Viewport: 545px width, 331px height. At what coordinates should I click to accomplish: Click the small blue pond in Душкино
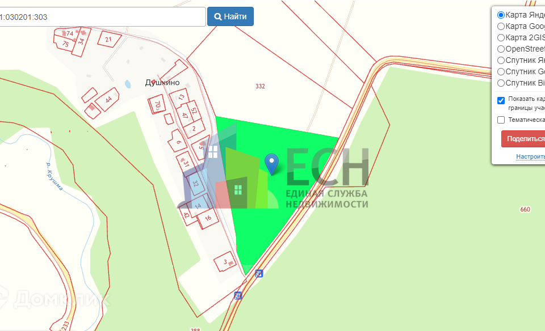(128, 84)
